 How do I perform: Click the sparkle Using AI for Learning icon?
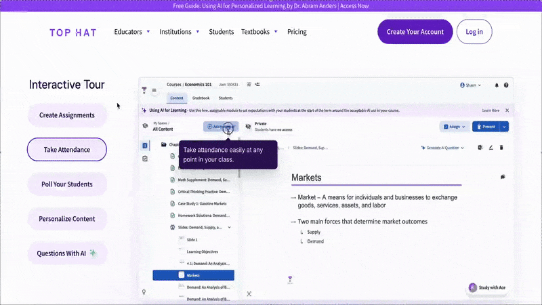(x=144, y=110)
